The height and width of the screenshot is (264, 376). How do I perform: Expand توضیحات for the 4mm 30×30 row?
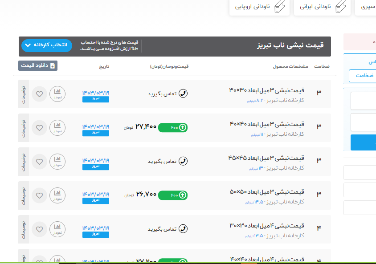(x=24, y=229)
